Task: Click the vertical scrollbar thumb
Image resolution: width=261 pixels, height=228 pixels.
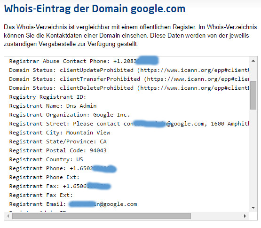Action: [x=253, y=95]
